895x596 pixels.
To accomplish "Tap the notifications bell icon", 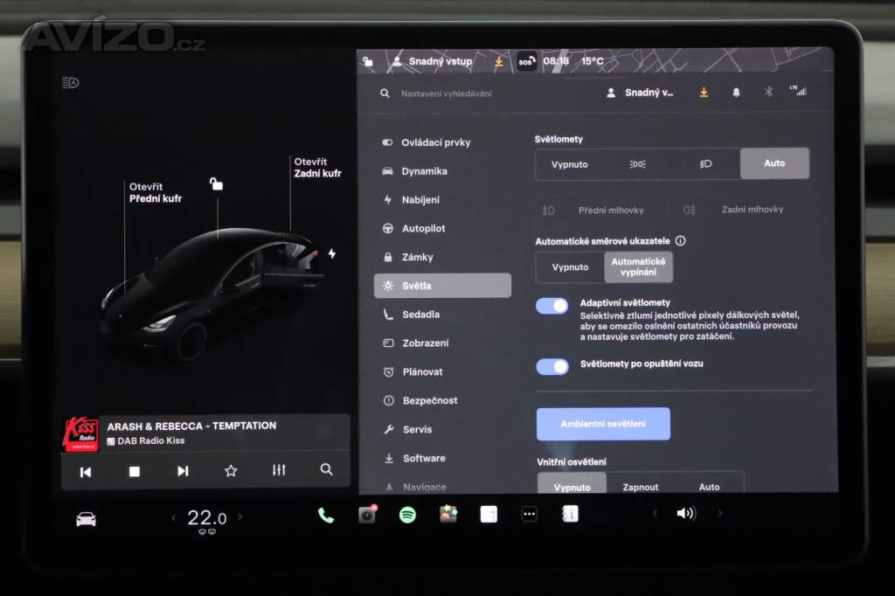I will point(736,93).
